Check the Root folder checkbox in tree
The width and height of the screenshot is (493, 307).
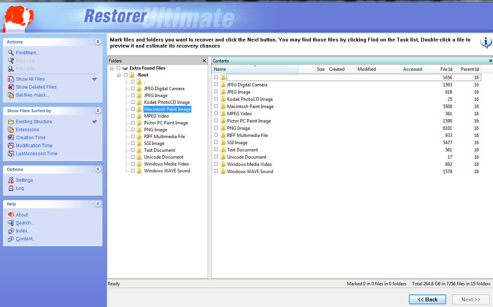point(126,75)
